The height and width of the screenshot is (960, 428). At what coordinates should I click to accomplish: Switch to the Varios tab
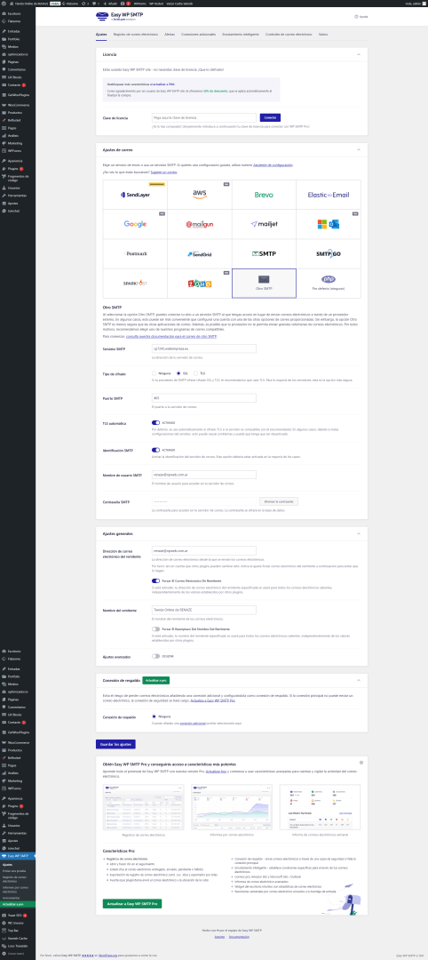(x=323, y=35)
